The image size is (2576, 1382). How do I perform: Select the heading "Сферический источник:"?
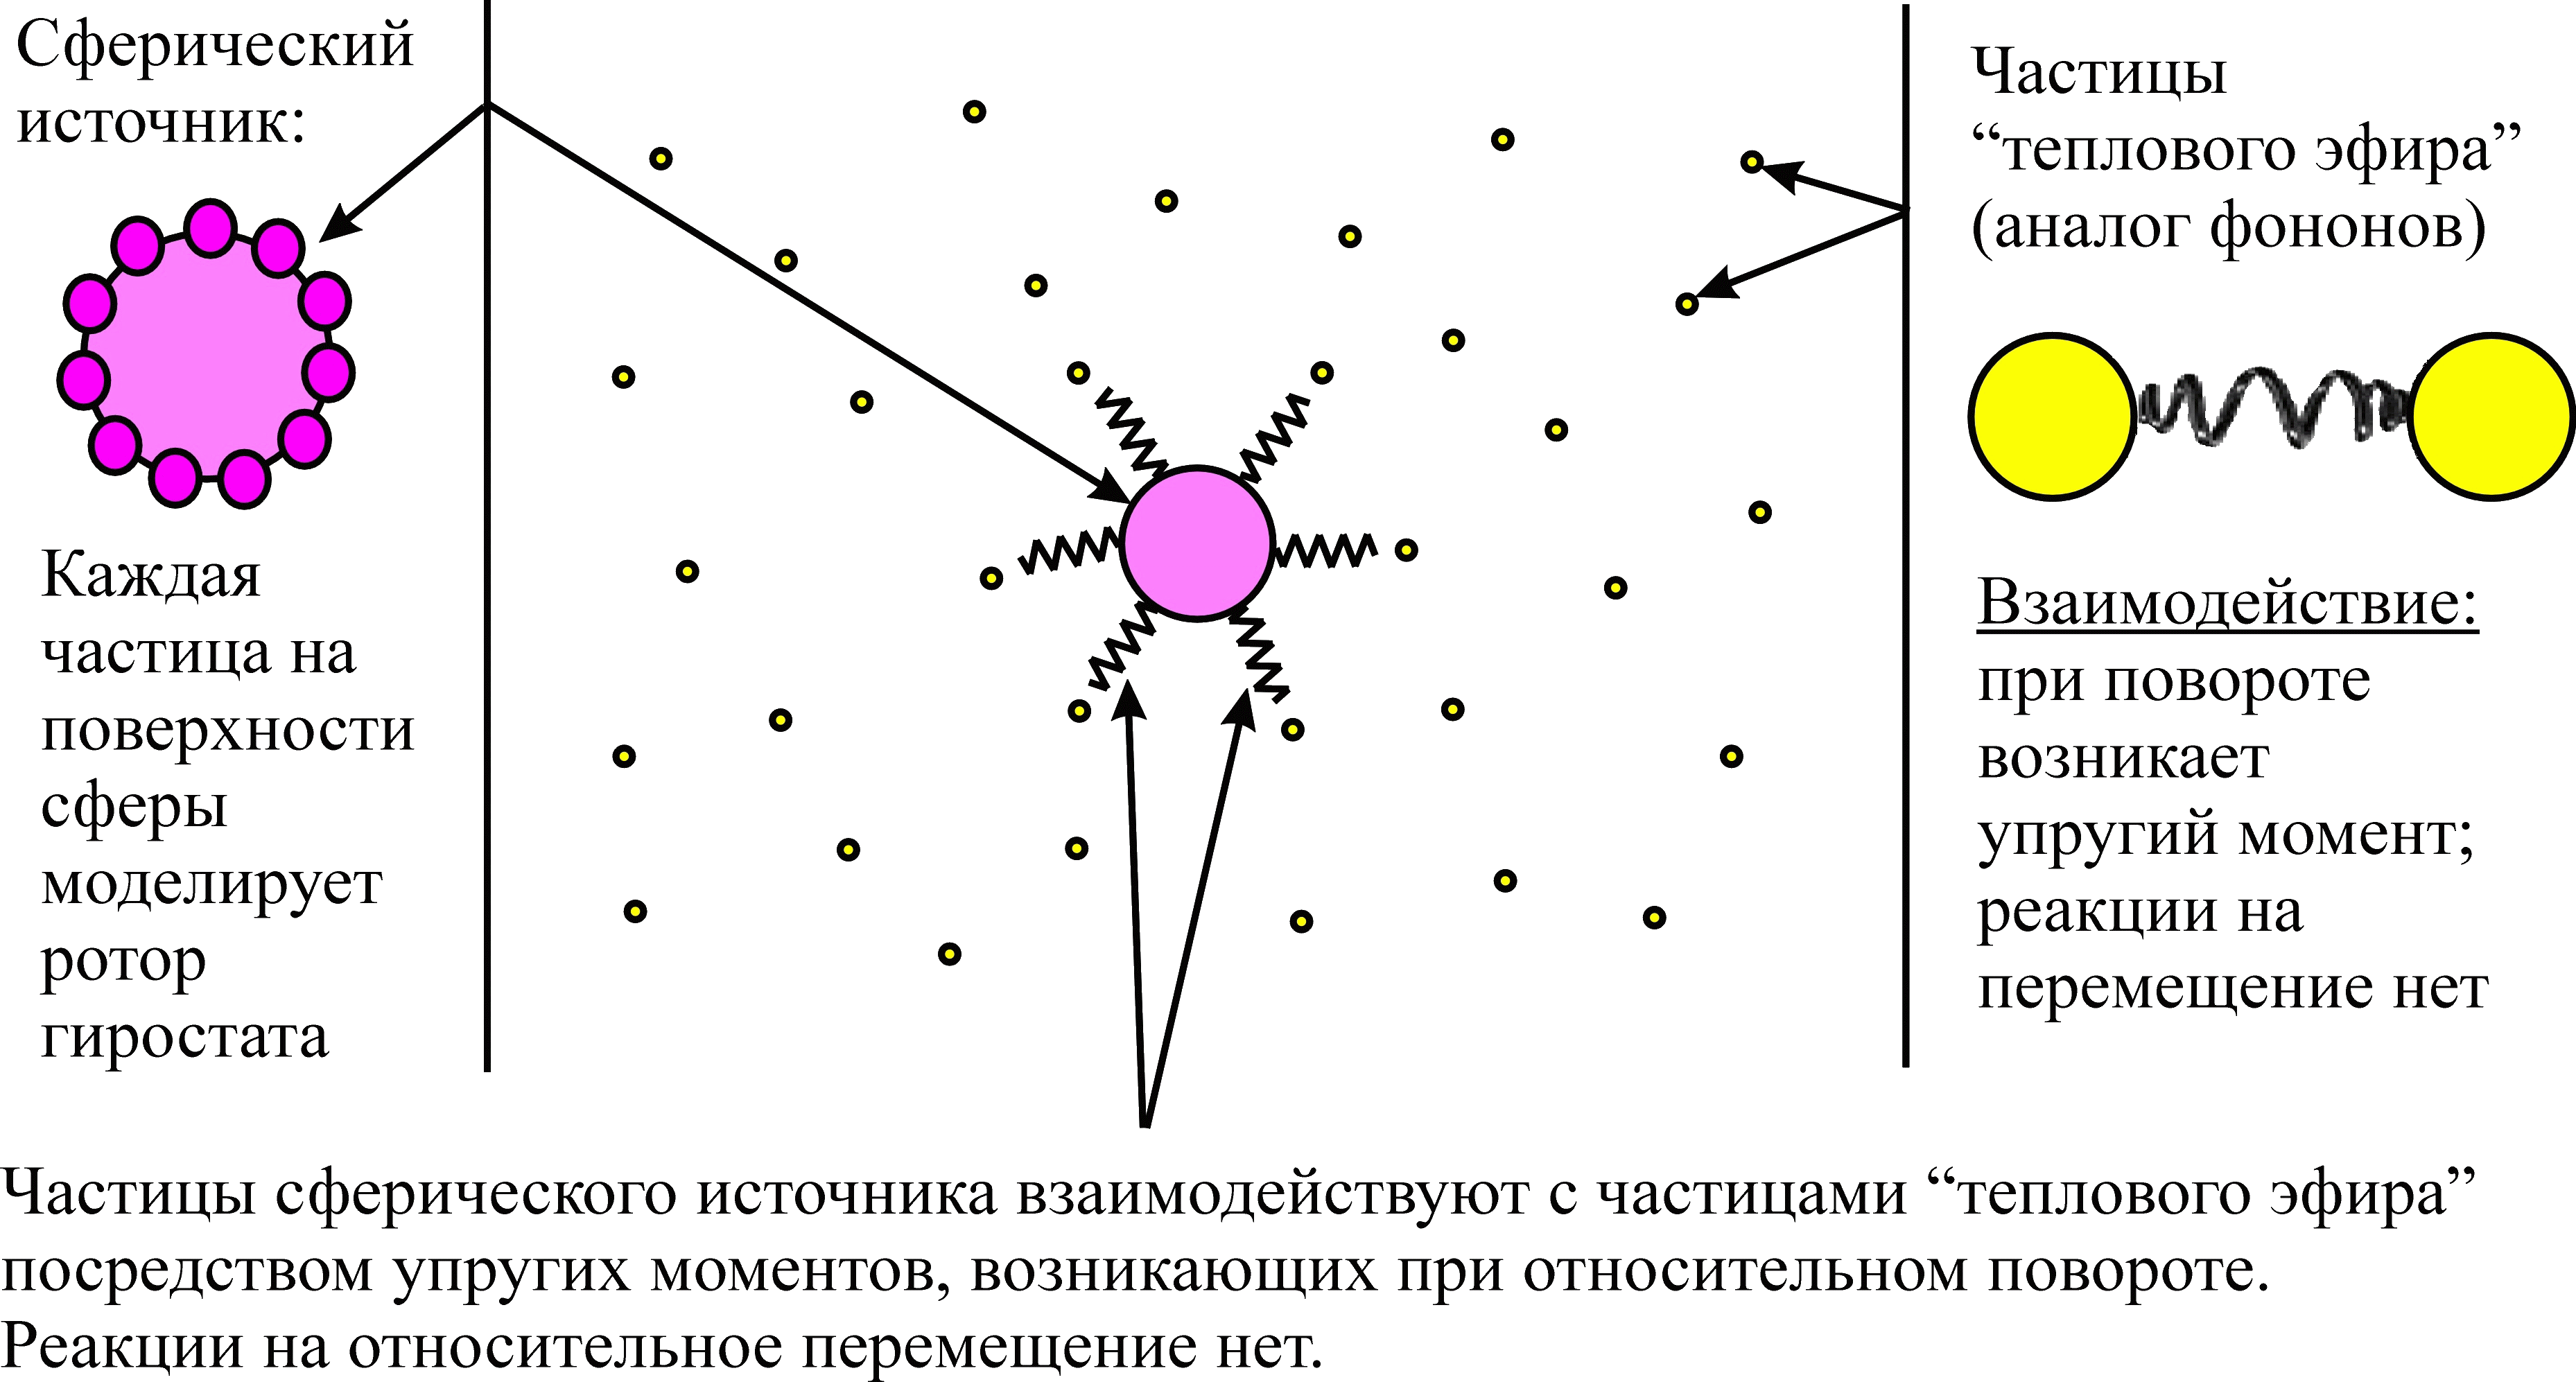tap(214, 83)
